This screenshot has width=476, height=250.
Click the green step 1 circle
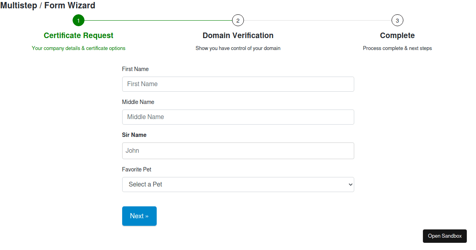point(78,20)
